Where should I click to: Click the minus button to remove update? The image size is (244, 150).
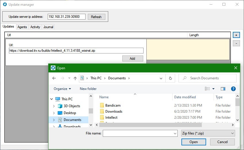[236, 43]
